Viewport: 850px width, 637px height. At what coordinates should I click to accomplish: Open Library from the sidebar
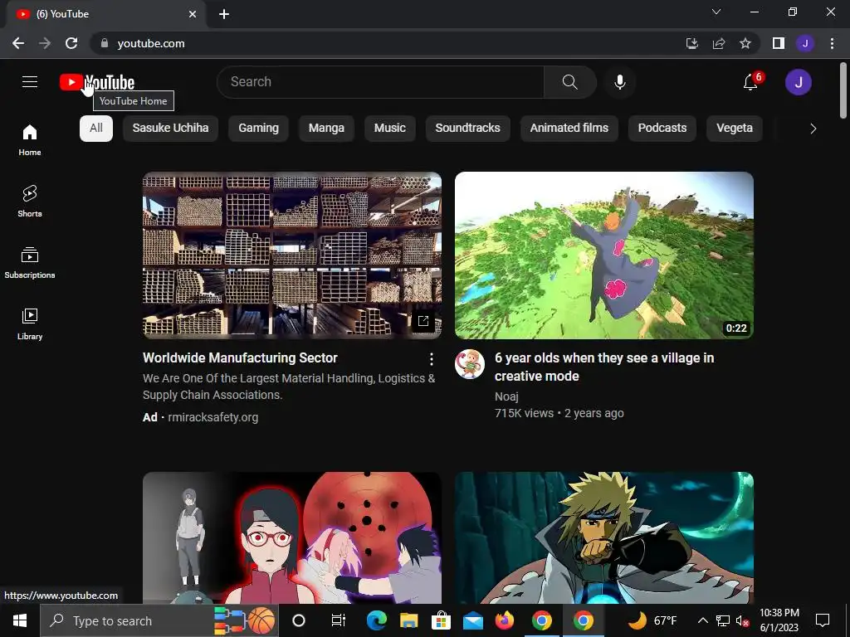[30, 323]
